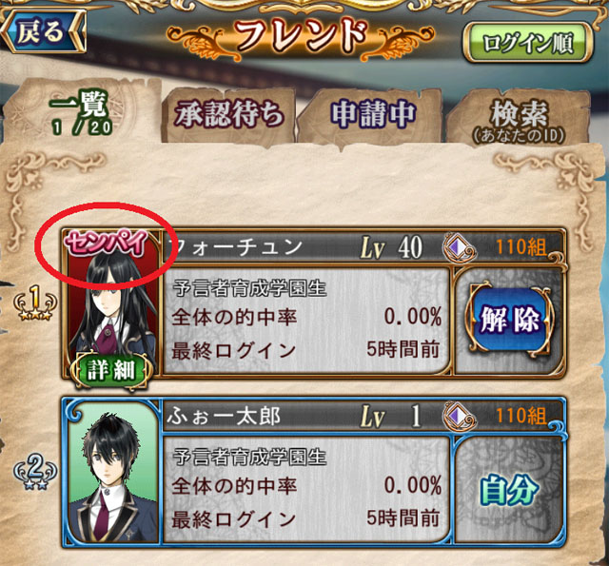Viewport: 609px width, 566px height.
Task: Click ふぉー太郎's character portrait
Action: [113, 472]
